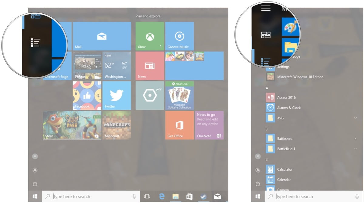
Task: Click the Task View taskbar button
Action: [147, 197]
